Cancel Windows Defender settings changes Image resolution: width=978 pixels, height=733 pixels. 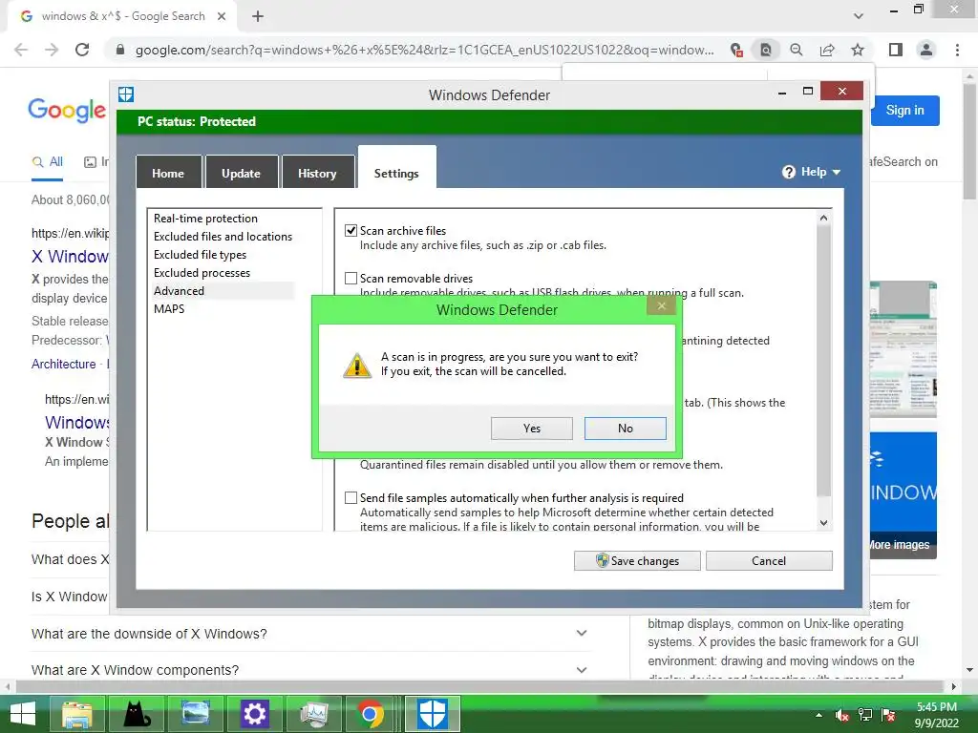pos(769,560)
